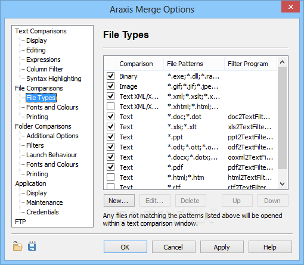Select the *.ppt file pattern cell
The height and width of the screenshot is (265, 304).
coord(175,137)
